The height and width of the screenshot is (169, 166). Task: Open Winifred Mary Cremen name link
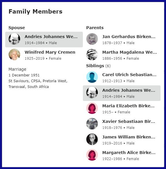click(50, 52)
